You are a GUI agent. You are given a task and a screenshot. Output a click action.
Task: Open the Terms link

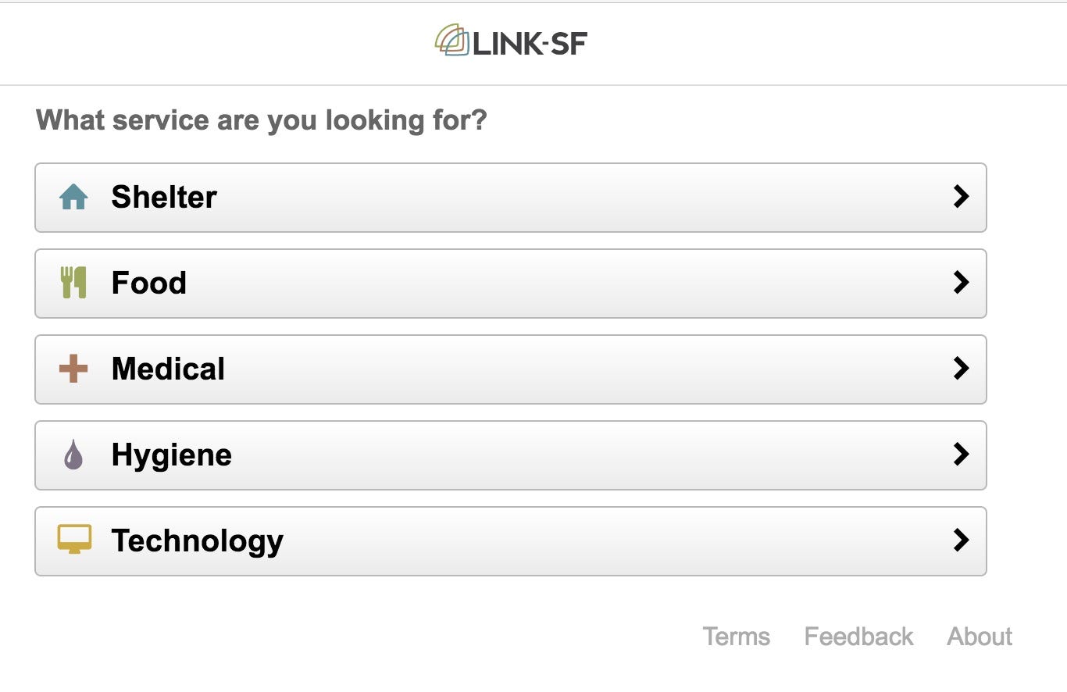[737, 637]
